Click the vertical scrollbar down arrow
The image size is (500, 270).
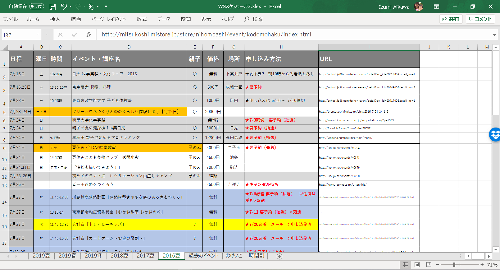pyautogui.click(x=496, y=250)
